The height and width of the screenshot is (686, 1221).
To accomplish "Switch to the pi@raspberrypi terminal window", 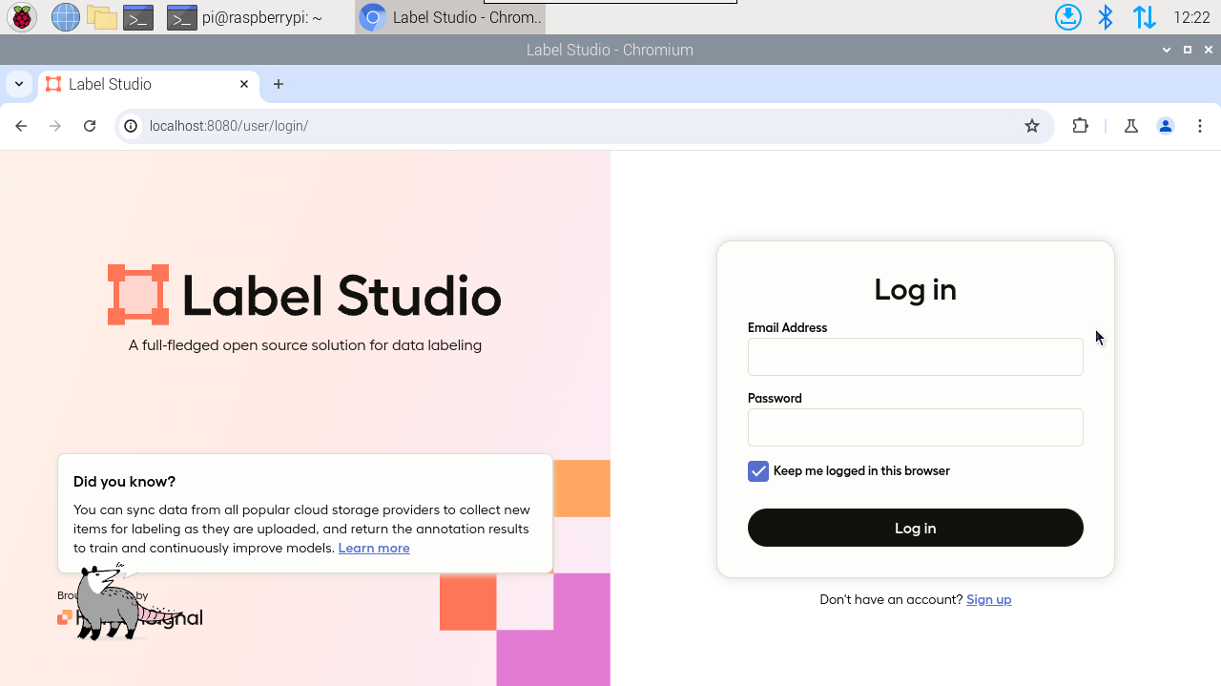I will tap(244, 17).
